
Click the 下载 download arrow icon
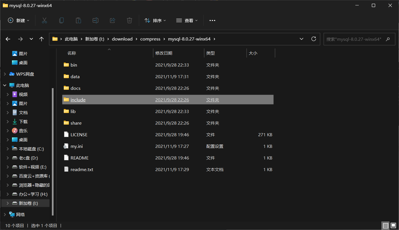pos(15,122)
